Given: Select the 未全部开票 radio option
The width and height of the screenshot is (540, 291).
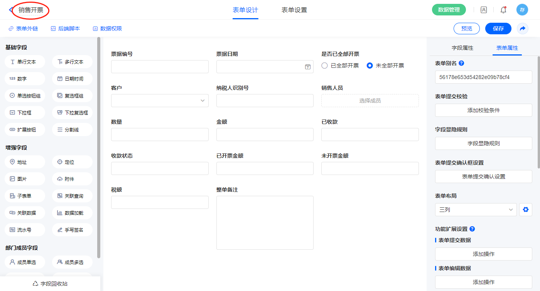Looking at the screenshot, I should click(370, 66).
